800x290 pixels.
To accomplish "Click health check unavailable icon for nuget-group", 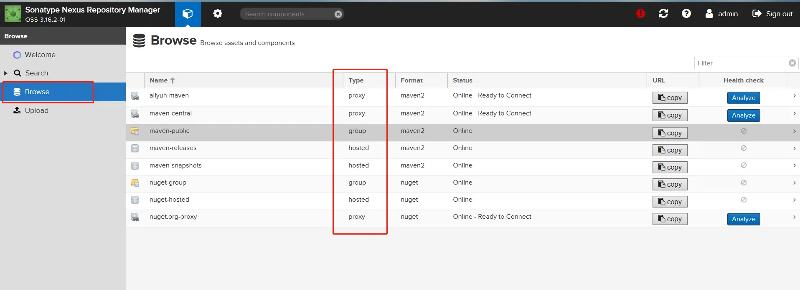I will (x=744, y=182).
